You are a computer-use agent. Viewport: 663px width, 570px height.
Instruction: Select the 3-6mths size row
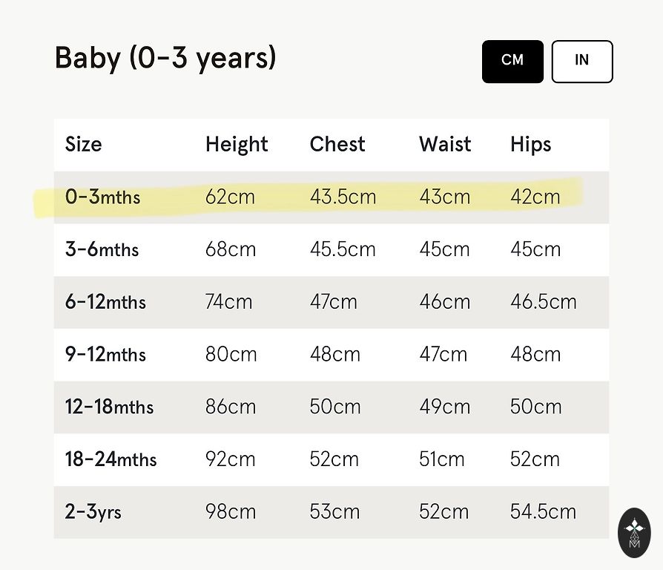(x=102, y=249)
